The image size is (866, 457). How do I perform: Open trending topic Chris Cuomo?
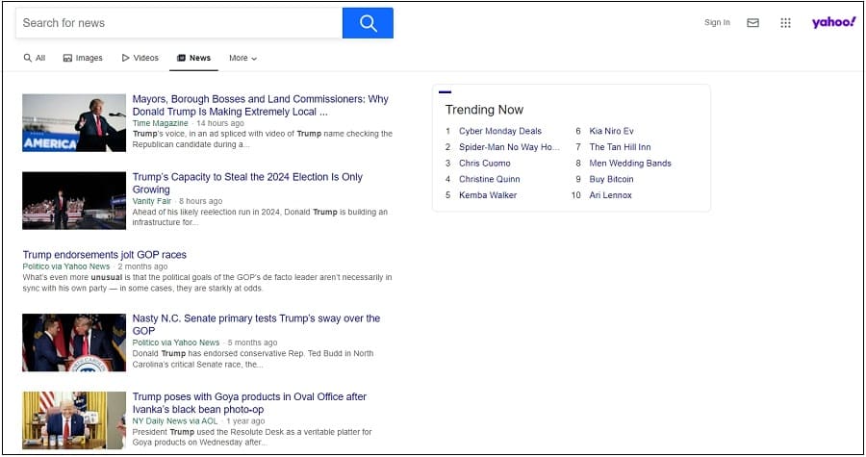485,163
